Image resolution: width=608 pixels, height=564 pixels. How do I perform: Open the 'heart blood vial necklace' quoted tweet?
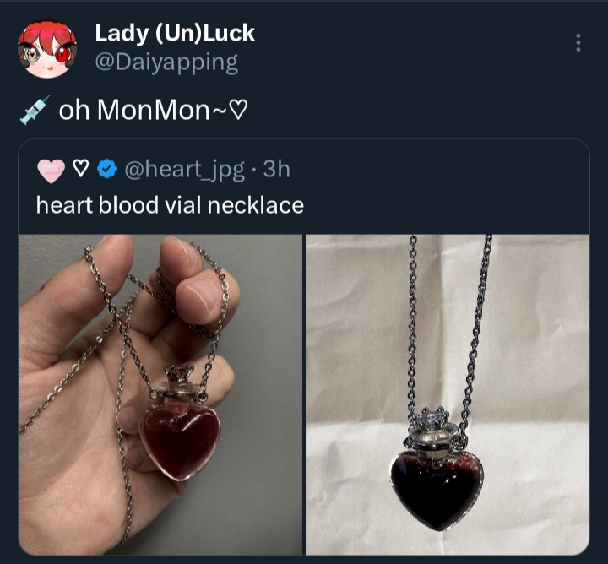170,205
